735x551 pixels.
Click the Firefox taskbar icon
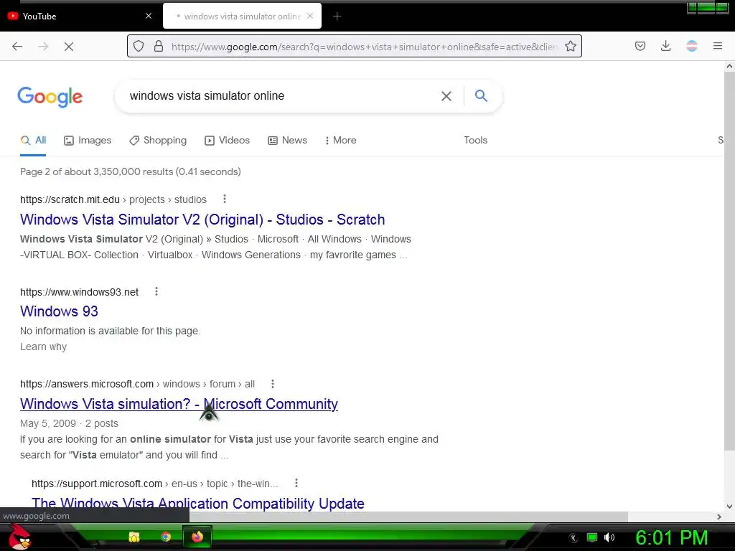(197, 537)
